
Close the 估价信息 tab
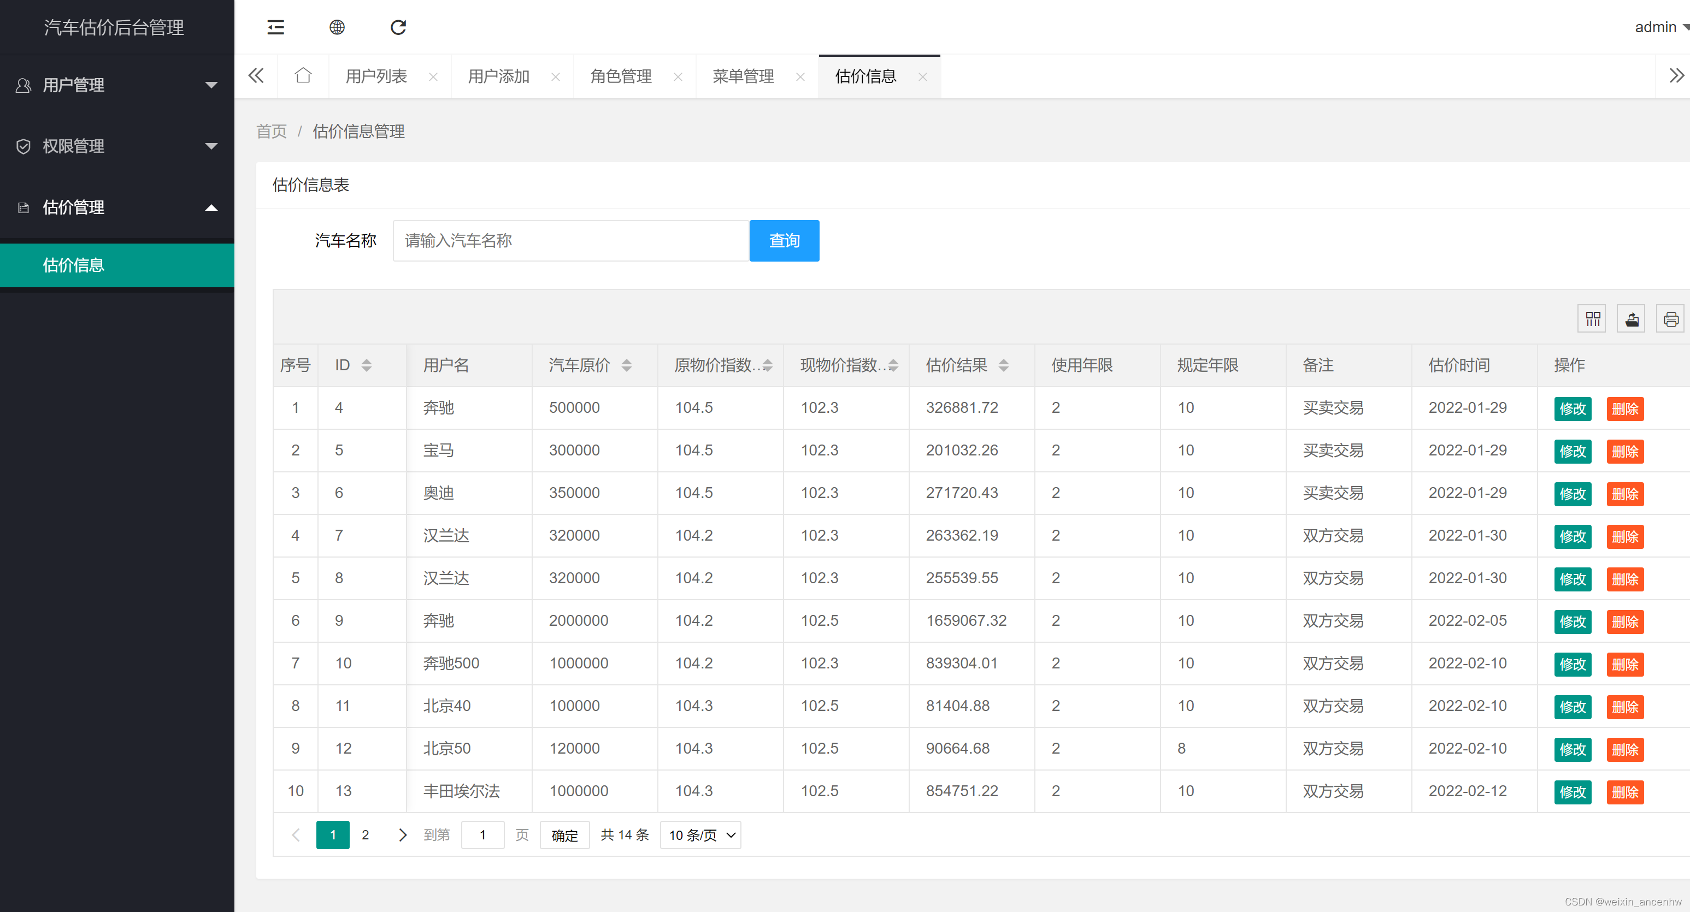[922, 76]
